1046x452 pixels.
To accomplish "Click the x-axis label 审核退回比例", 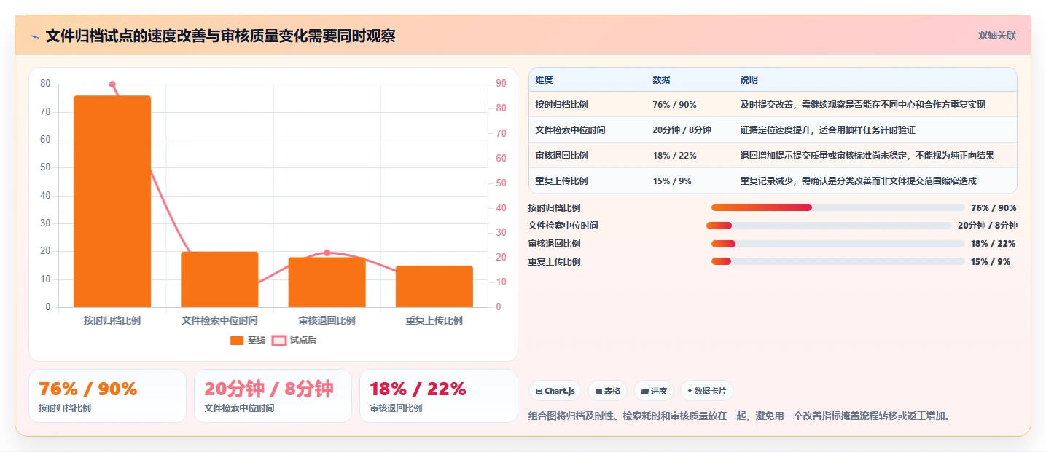I will coord(327,320).
